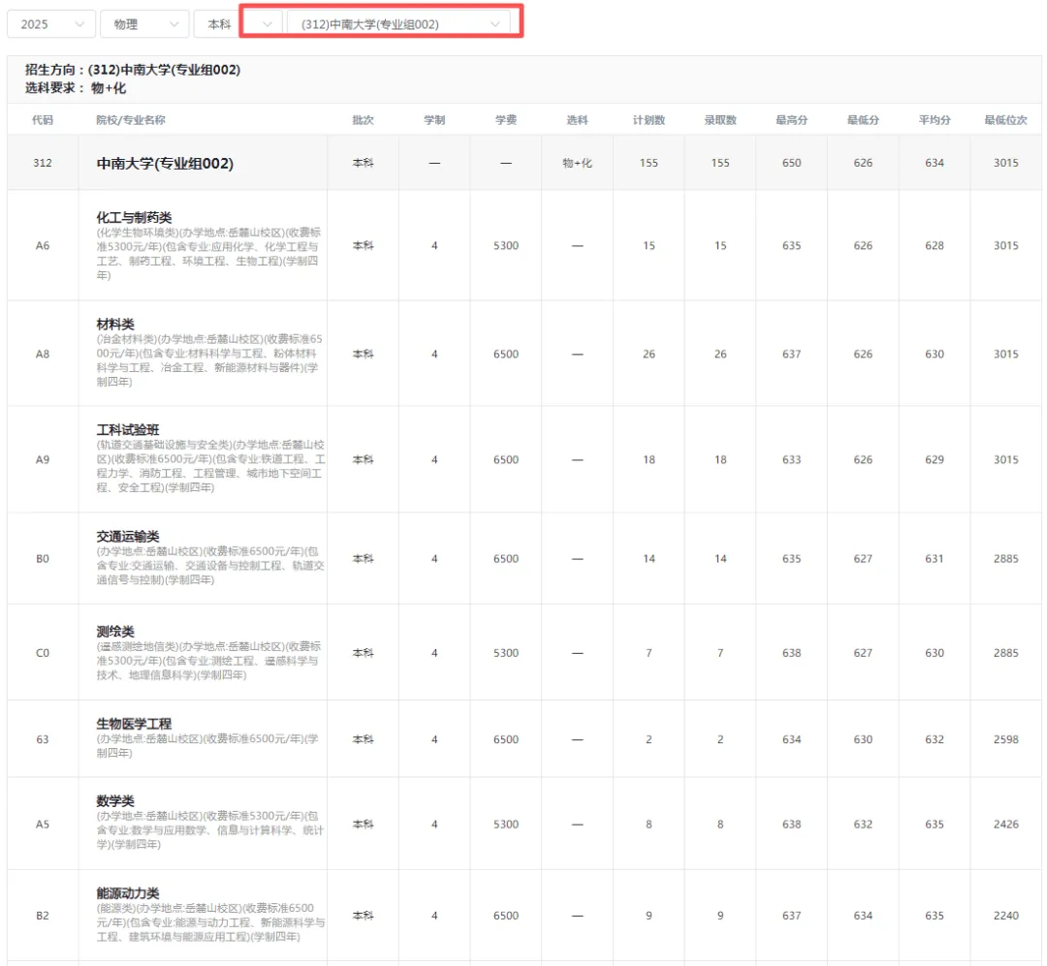
Task: Click average score 634 in school row
Action: (x=935, y=163)
